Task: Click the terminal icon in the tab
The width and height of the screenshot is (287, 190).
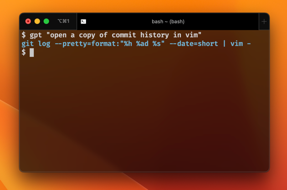Action: tap(83, 21)
